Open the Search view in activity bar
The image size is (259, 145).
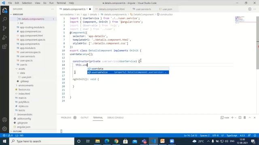point(4,19)
